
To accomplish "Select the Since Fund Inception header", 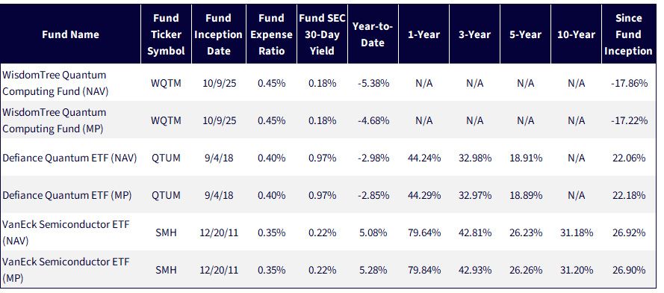I will (628, 35).
